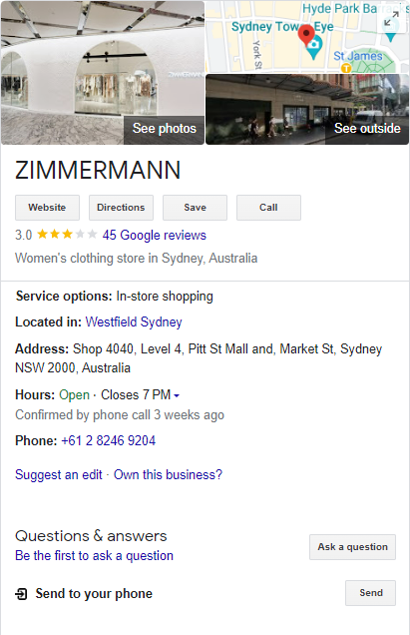Screen dimensions: 410x635
Task: Expand the opening hours dropdown arrow
Action: tap(177, 395)
